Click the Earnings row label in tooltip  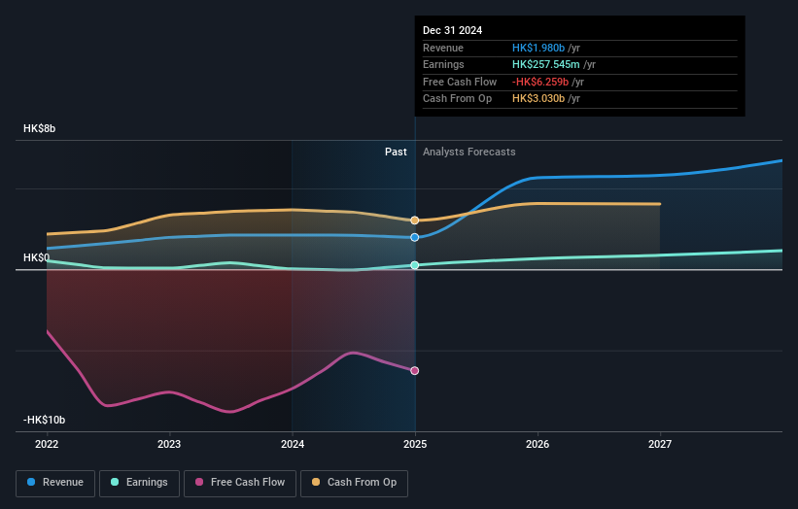click(x=444, y=64)
